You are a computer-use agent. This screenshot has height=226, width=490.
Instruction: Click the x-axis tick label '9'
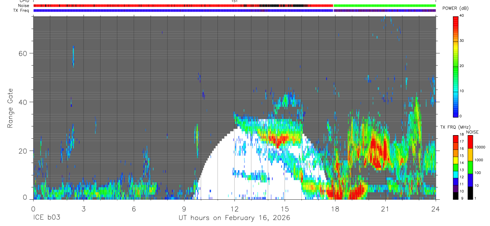pos(184,209)
